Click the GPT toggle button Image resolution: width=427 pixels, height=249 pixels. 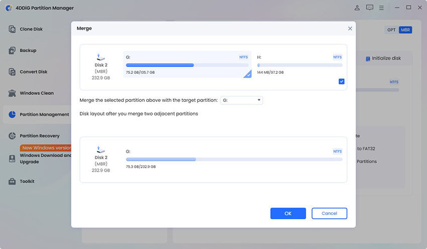click(391, 30)
